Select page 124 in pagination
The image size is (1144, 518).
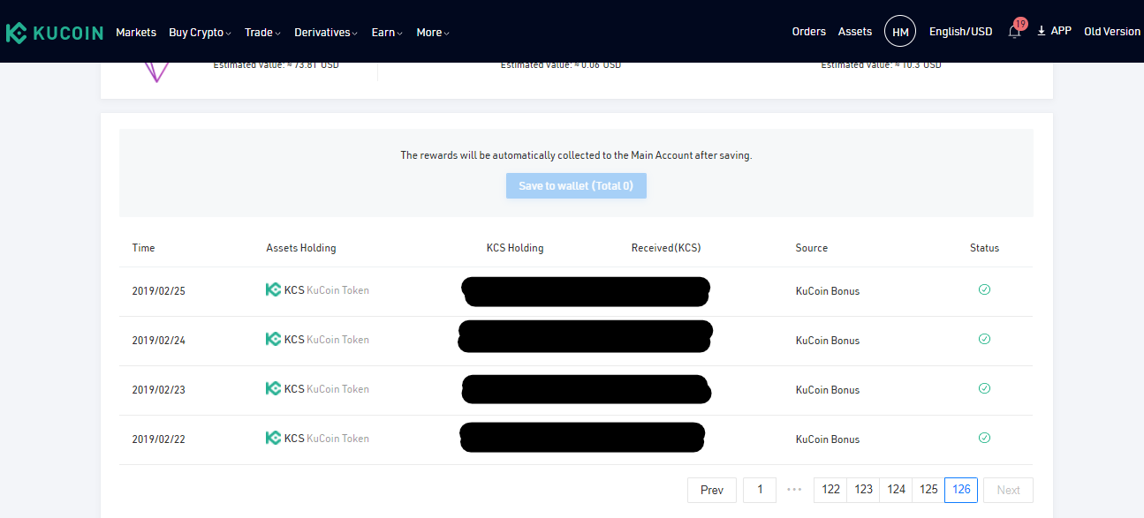click(x=897, y=490)
